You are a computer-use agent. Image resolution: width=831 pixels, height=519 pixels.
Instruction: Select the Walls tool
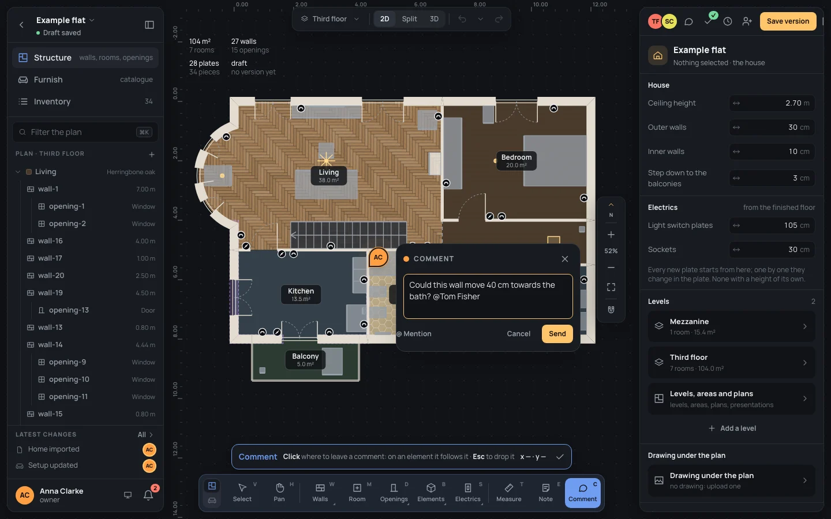pos(320,493)
